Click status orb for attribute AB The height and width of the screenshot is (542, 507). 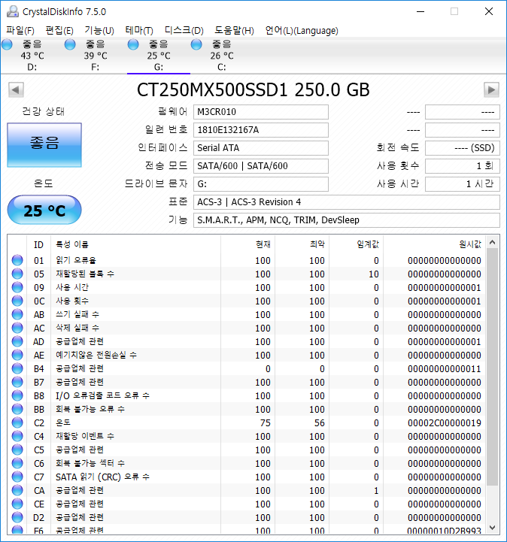[x=17, y=314]
